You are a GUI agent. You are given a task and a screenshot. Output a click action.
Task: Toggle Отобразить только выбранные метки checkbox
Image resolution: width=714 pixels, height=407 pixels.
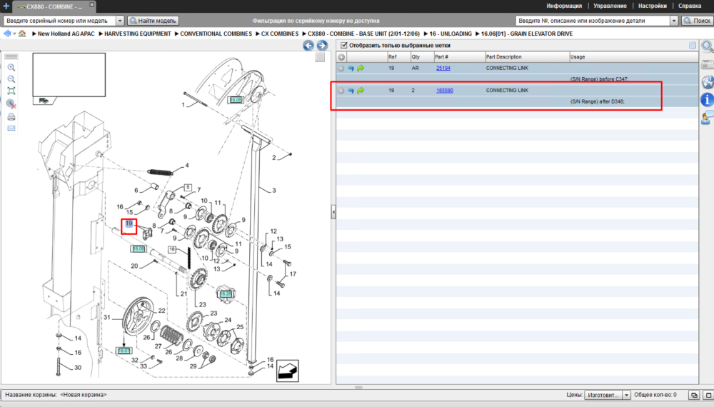pyautogui.click(x=344, y=45)
